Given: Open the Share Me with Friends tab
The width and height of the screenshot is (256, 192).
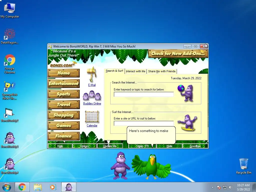Looking at the screenshot, I should tap(162, 71).
